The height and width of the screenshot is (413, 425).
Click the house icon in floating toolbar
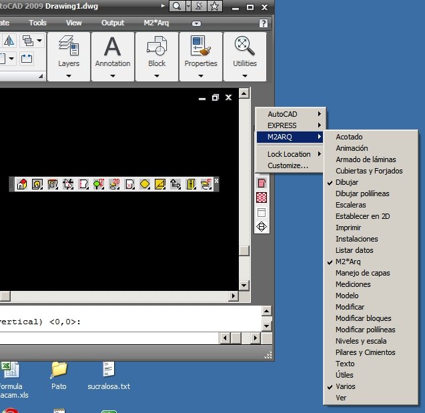coord(21,184)
